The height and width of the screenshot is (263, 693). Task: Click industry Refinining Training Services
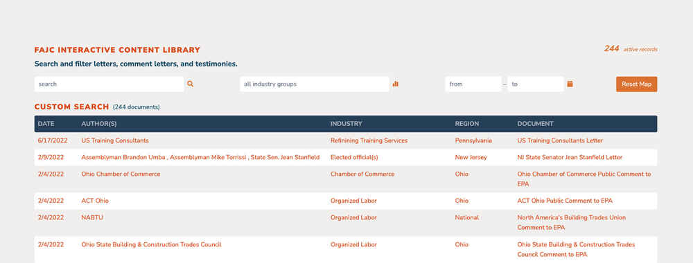(369, 140)
